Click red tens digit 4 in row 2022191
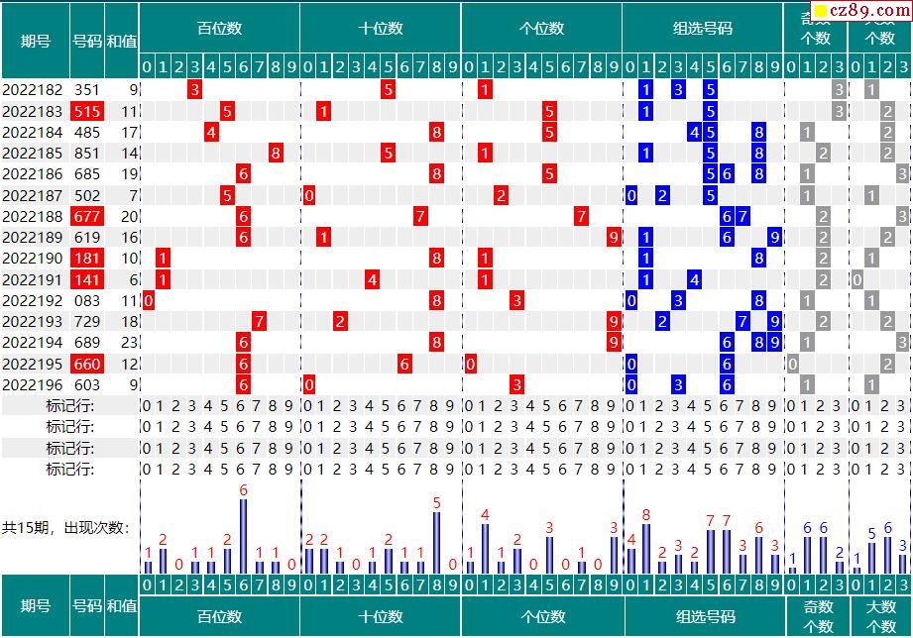 click(x=372, y=280)
